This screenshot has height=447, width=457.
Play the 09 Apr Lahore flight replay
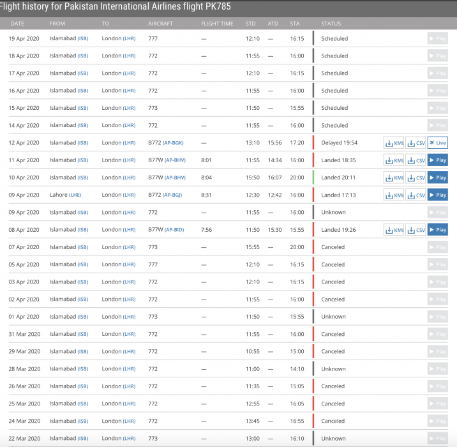click(437, 195)
